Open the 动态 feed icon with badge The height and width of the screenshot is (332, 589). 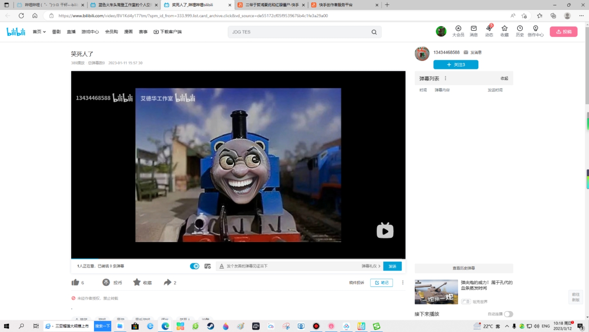pyautogui.click(x=489, y=31)
